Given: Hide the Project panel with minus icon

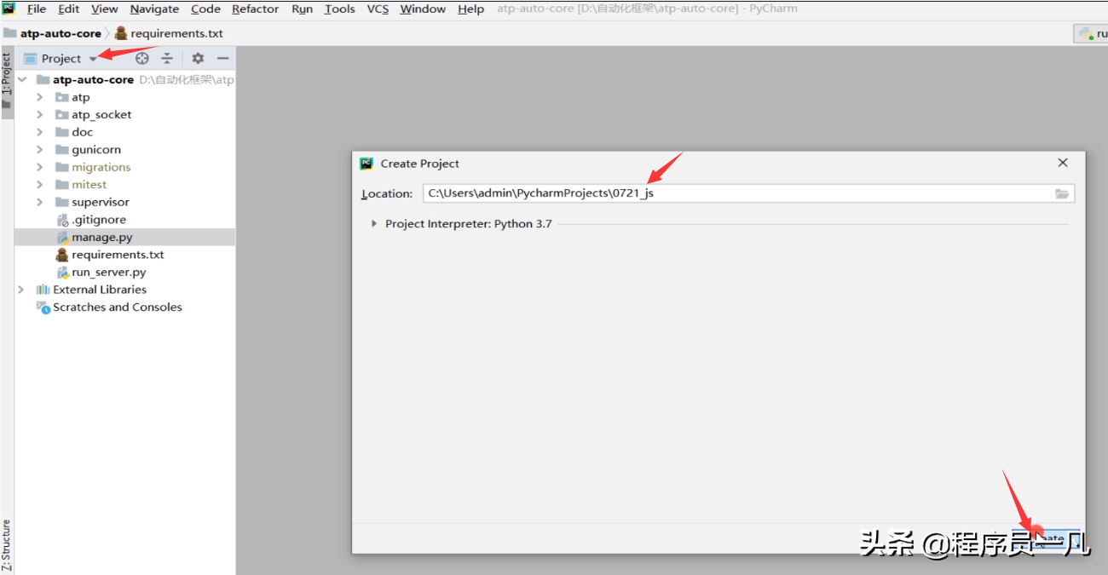Looking at the screenshot, I should (x=222, y=58).
